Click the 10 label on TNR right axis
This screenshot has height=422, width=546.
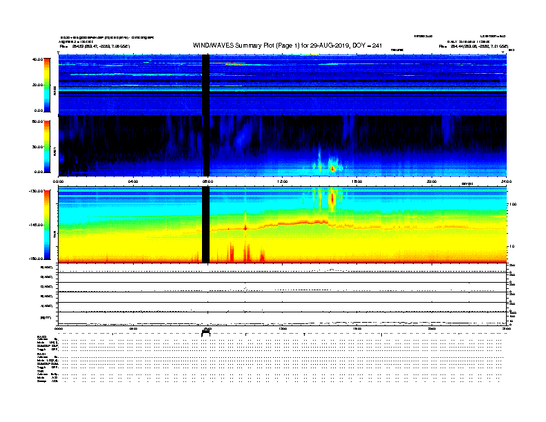click(x=512, y=247)
